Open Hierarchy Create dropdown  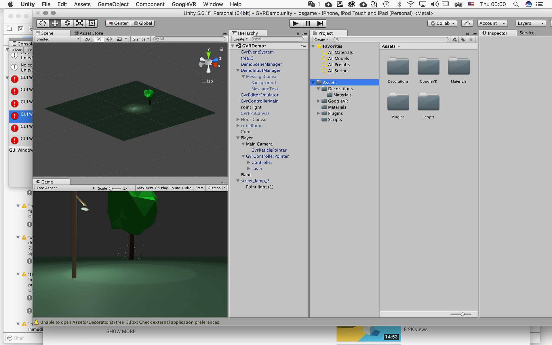[x=240, y=39]
